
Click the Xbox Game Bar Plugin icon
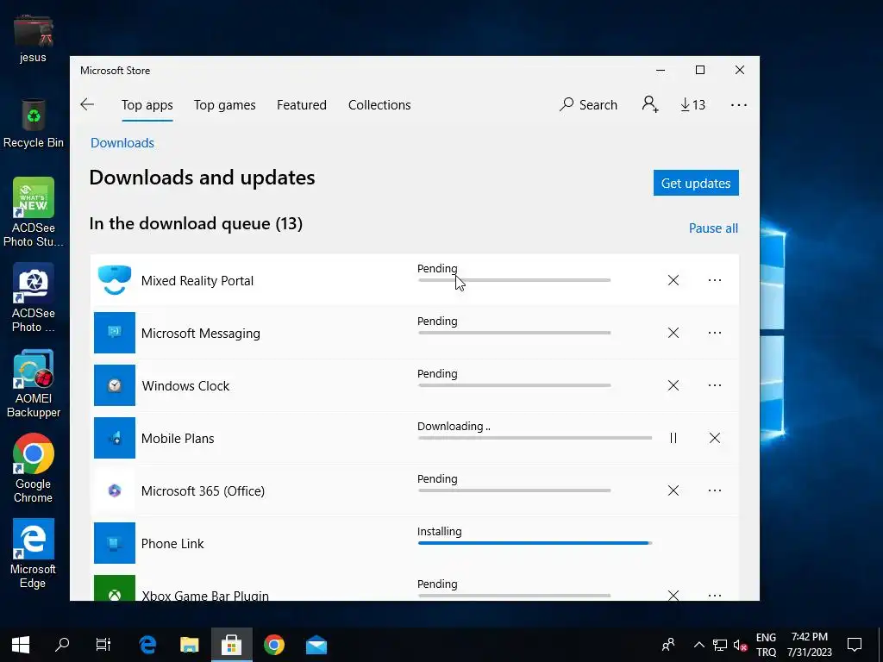pos(115,588)
